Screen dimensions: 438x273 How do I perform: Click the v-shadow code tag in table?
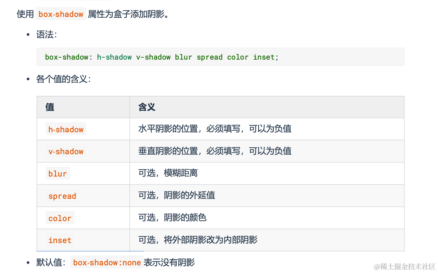pyautogui.click(x=66, y=151)
